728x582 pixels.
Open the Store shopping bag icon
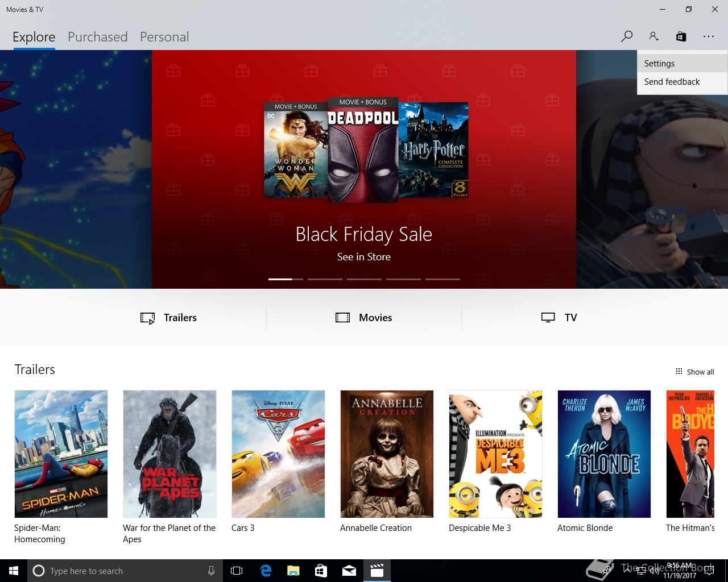point(681,36)
